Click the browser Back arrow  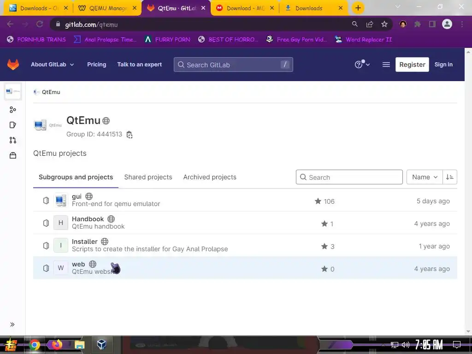pos(10,24)
